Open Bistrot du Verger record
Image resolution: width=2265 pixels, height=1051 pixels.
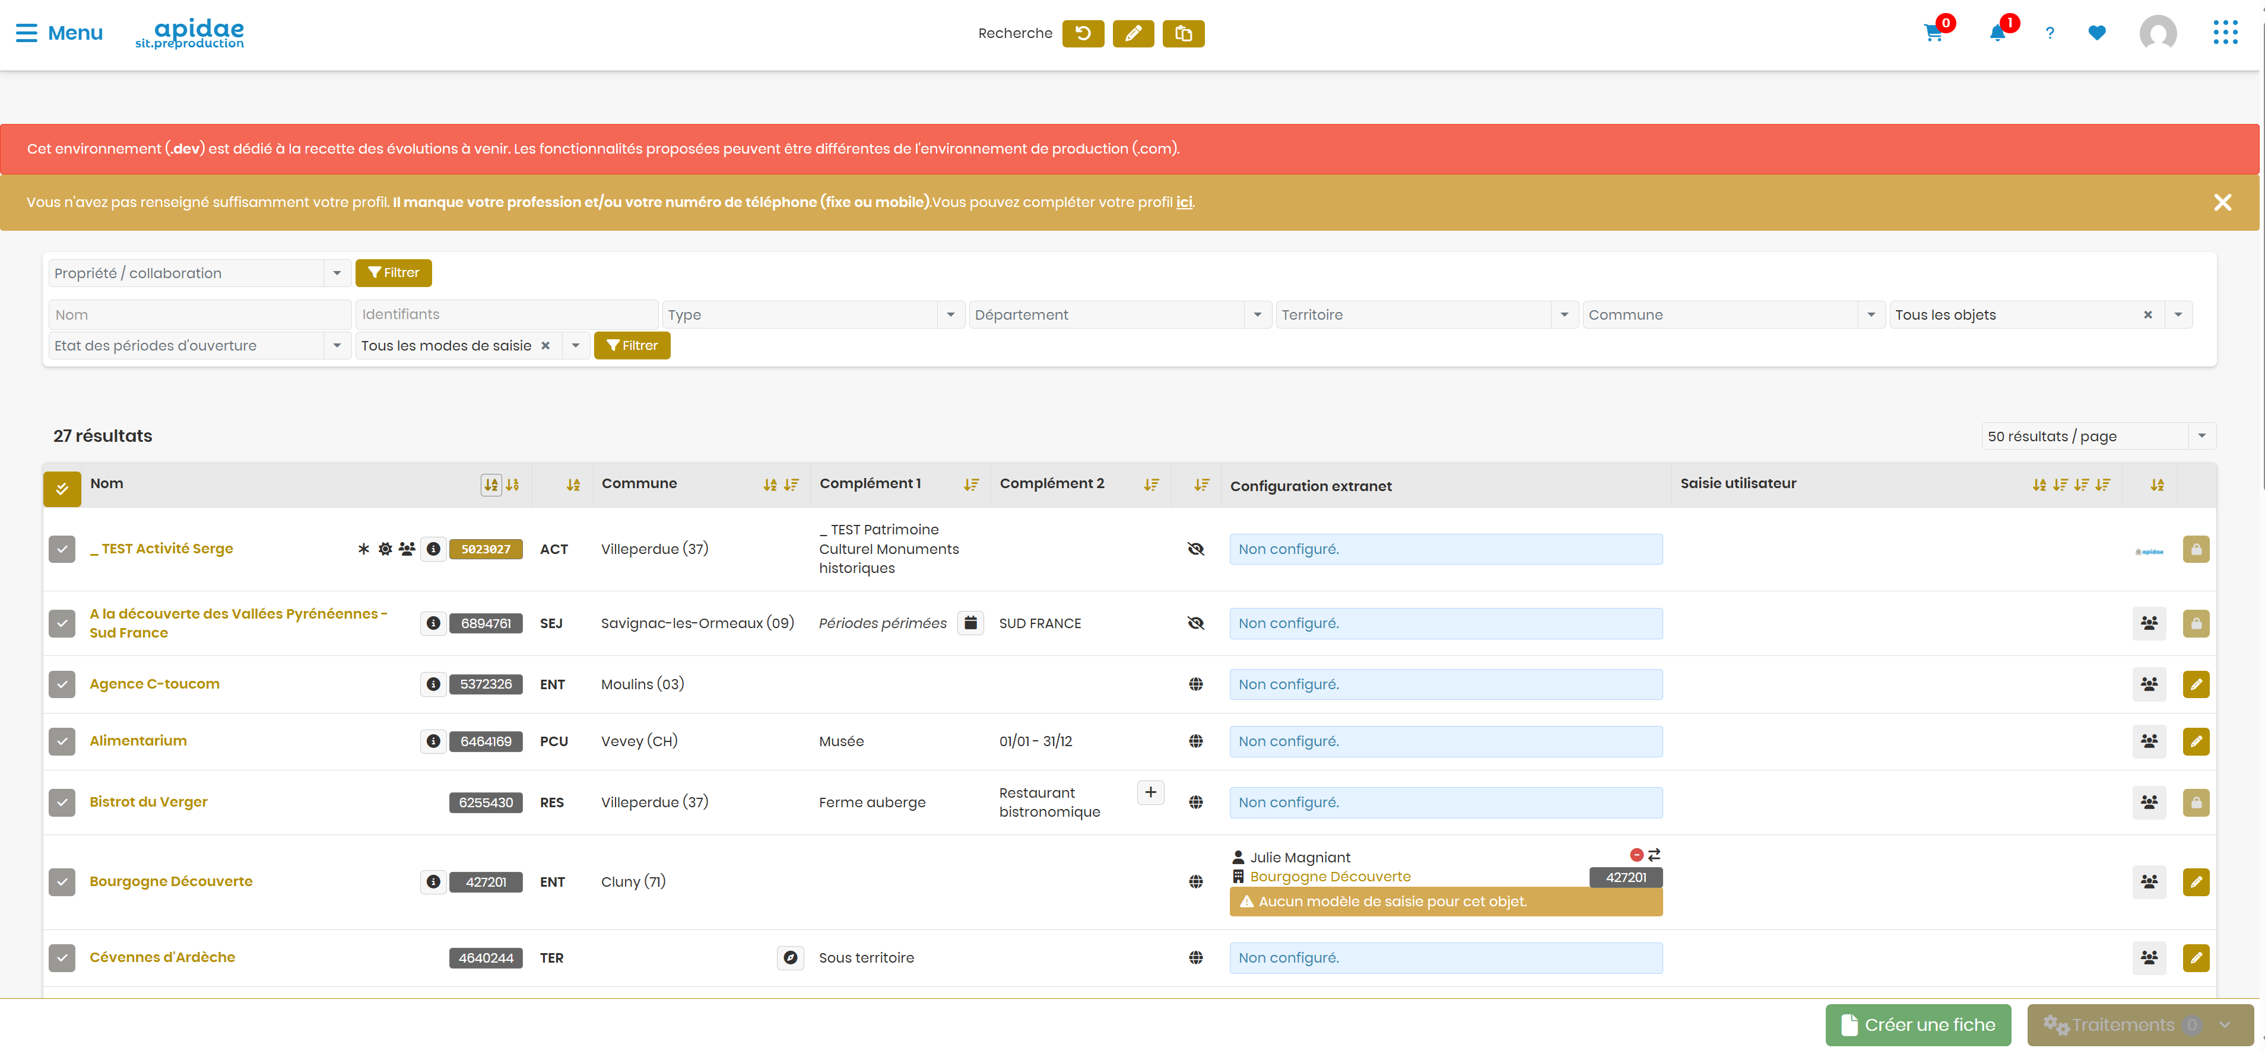point(148,801)
